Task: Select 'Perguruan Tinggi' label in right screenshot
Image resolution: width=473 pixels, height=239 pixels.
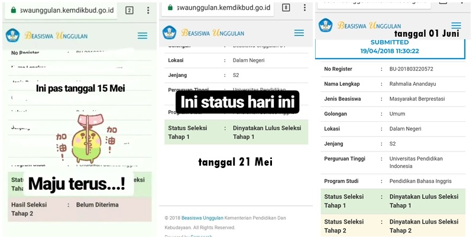Action: pyautogui.click(x=345, y=159)
